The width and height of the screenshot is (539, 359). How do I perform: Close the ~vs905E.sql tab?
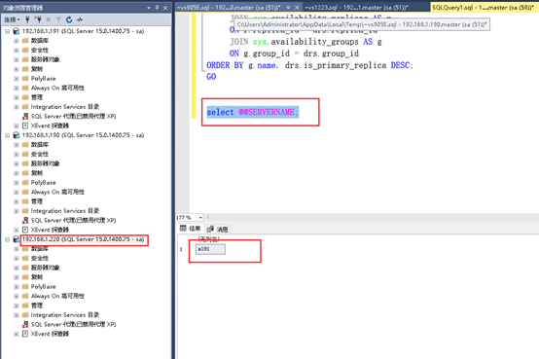[297, 8]
